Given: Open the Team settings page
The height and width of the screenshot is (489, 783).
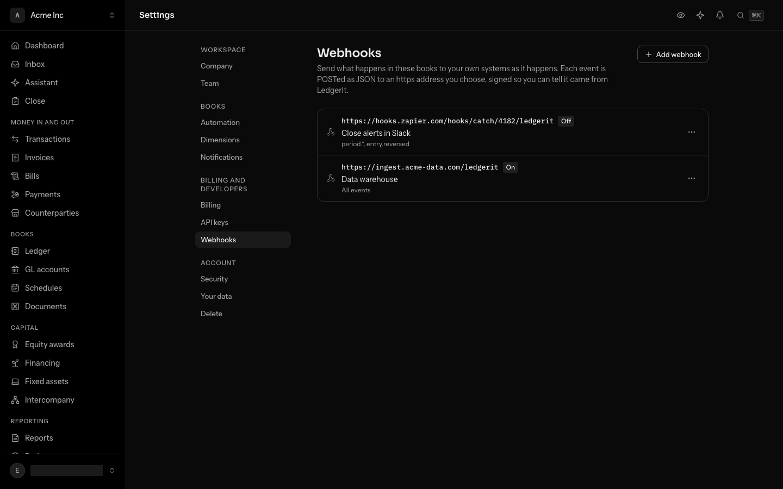Looking at the screenshot, I should click(243, 83).
